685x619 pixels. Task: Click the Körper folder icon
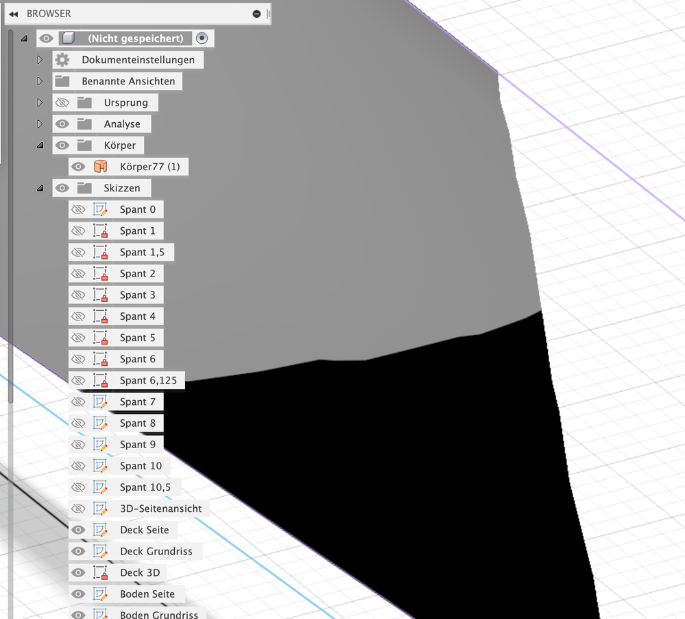84,145
